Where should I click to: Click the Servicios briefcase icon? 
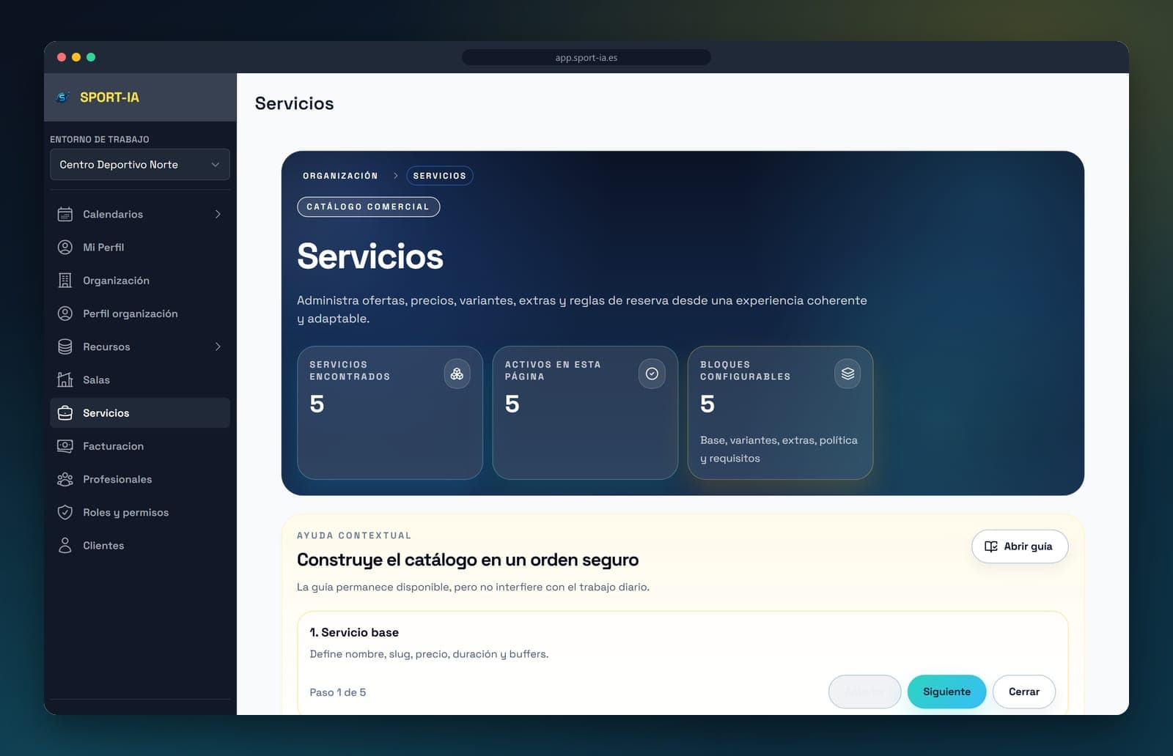[65, 413]
